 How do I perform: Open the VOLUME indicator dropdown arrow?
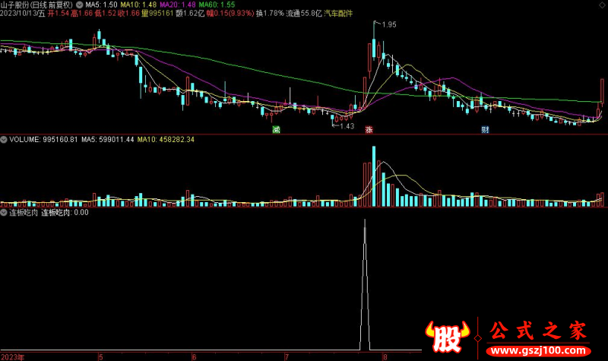(x=4, y=140)
